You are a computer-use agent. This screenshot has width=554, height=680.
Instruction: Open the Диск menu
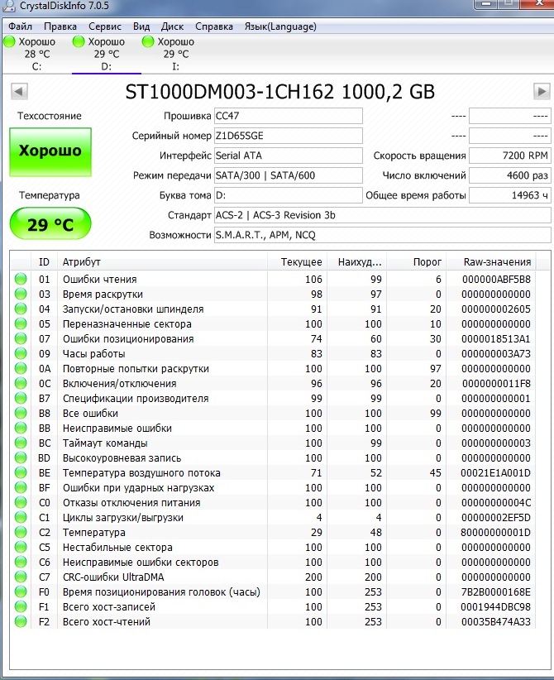(x=172, y=26)
